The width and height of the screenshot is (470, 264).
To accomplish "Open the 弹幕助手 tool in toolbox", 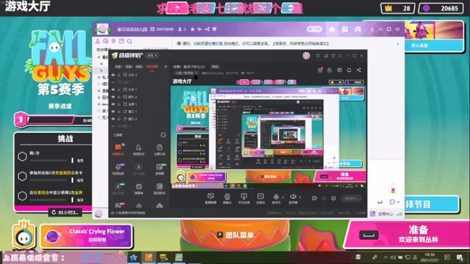I will pyautogui.click(x=118, y=150).
